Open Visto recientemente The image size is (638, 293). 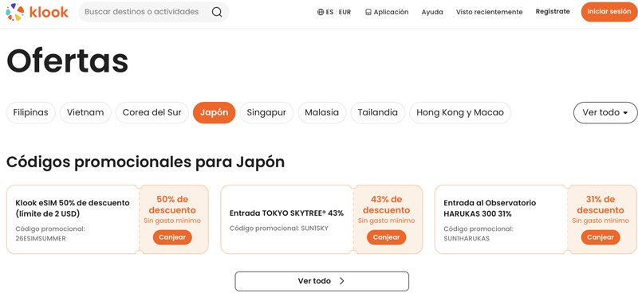(x=489, y=12)
